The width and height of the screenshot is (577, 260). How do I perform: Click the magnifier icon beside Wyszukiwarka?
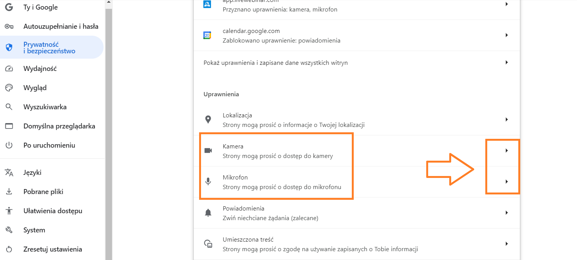[x=9, y=107]
